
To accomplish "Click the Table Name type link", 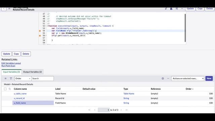I will pos(129,93).
